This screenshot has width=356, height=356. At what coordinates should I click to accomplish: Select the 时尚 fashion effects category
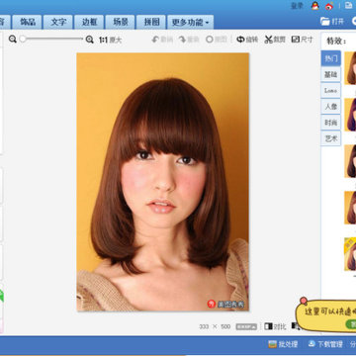click(331, 123)
